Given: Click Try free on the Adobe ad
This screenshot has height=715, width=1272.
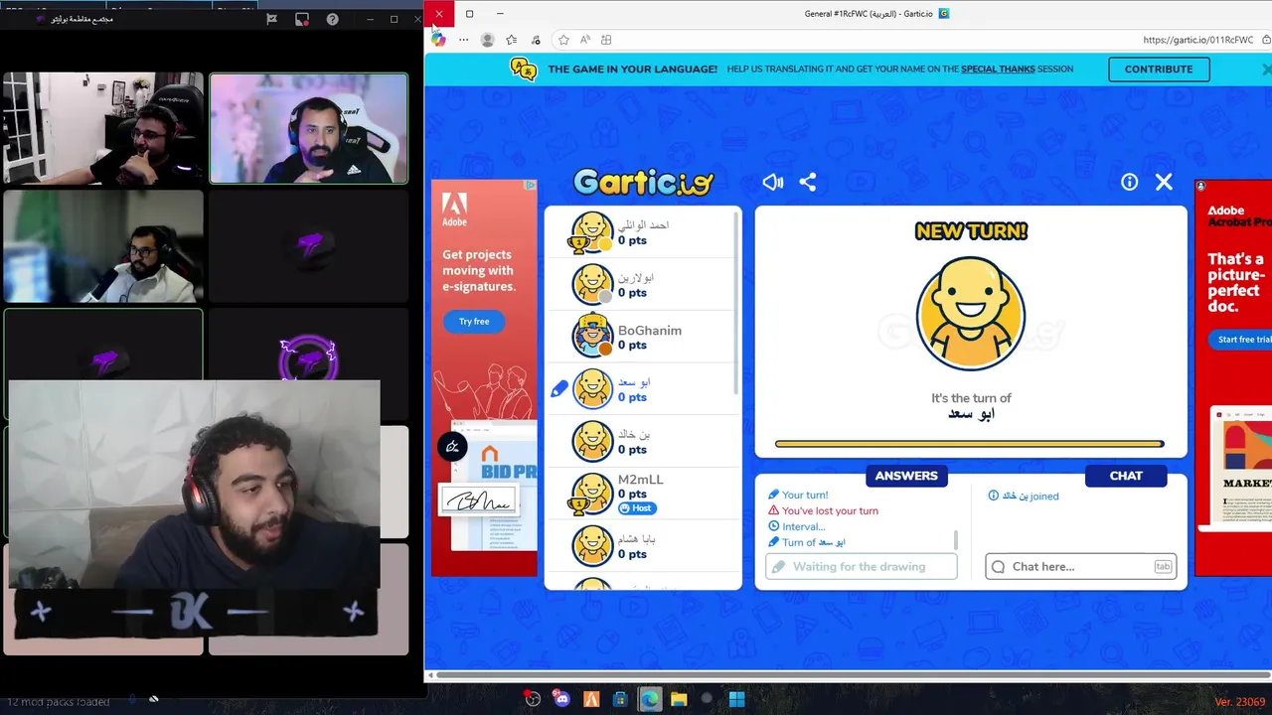Looking at the screenshot, I should [x=474, y=322].
